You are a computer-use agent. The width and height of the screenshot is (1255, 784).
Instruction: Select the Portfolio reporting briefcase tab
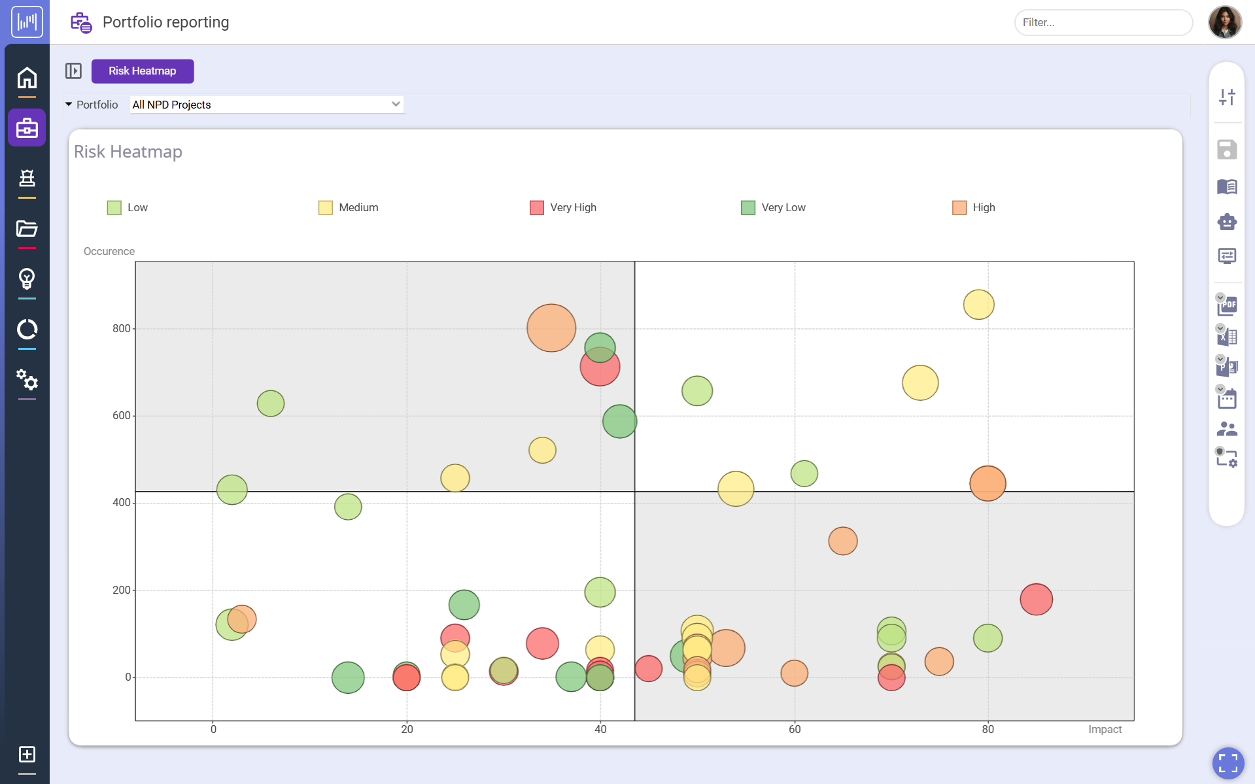(27, 128)
